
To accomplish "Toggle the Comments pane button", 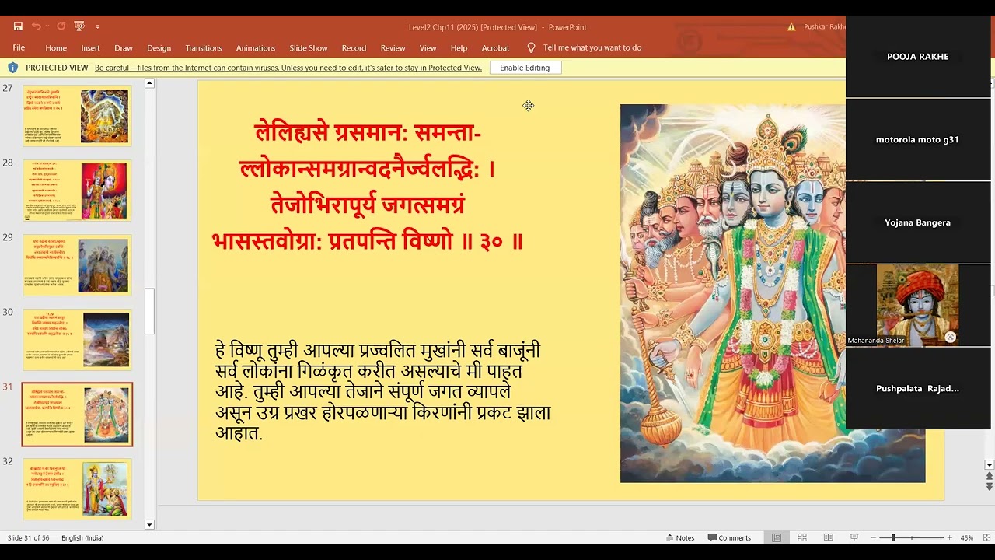I will click(x=729, y=538).
